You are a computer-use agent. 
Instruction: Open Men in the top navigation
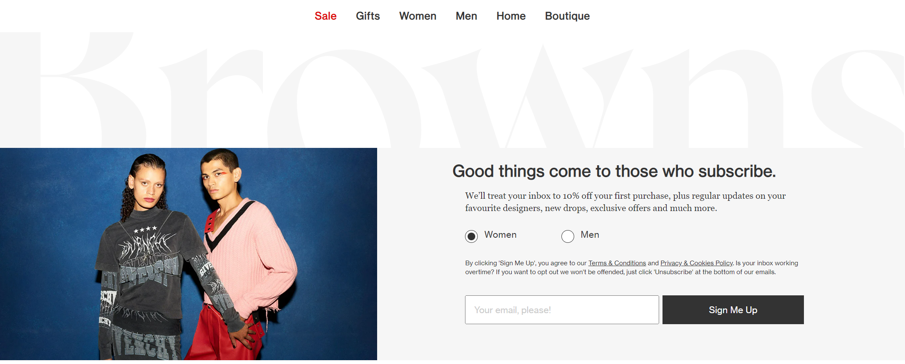click(x=466, y=16)
